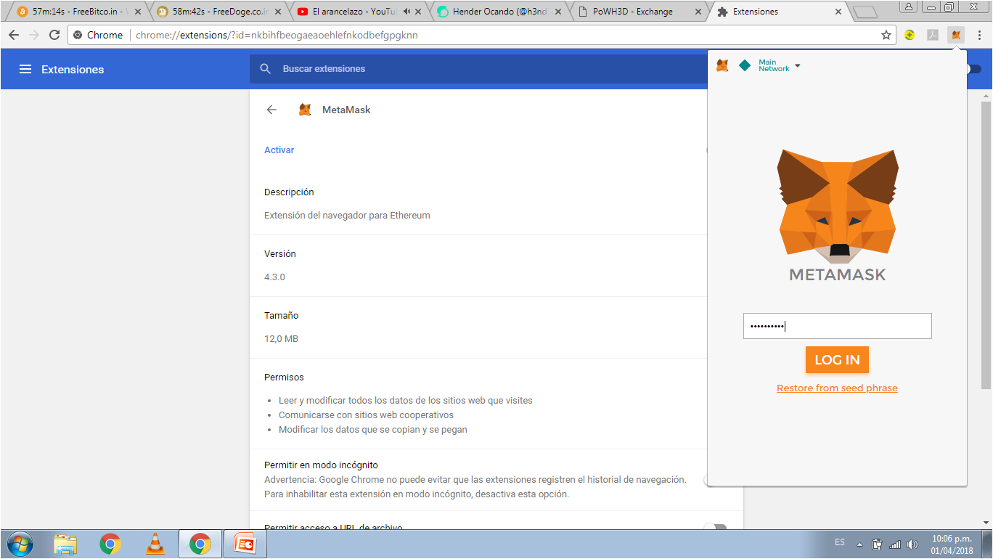Click the volume speaker tray icon
The image size is (993, 559).
(x=913, y=544)
